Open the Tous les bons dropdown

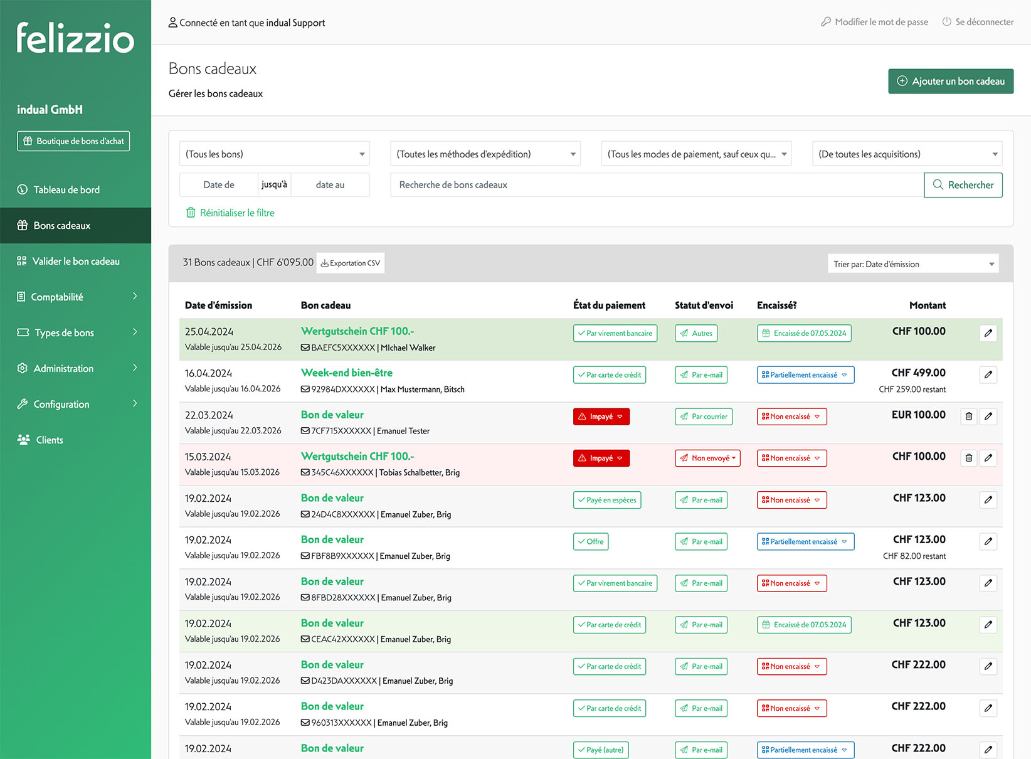point(274,154)
